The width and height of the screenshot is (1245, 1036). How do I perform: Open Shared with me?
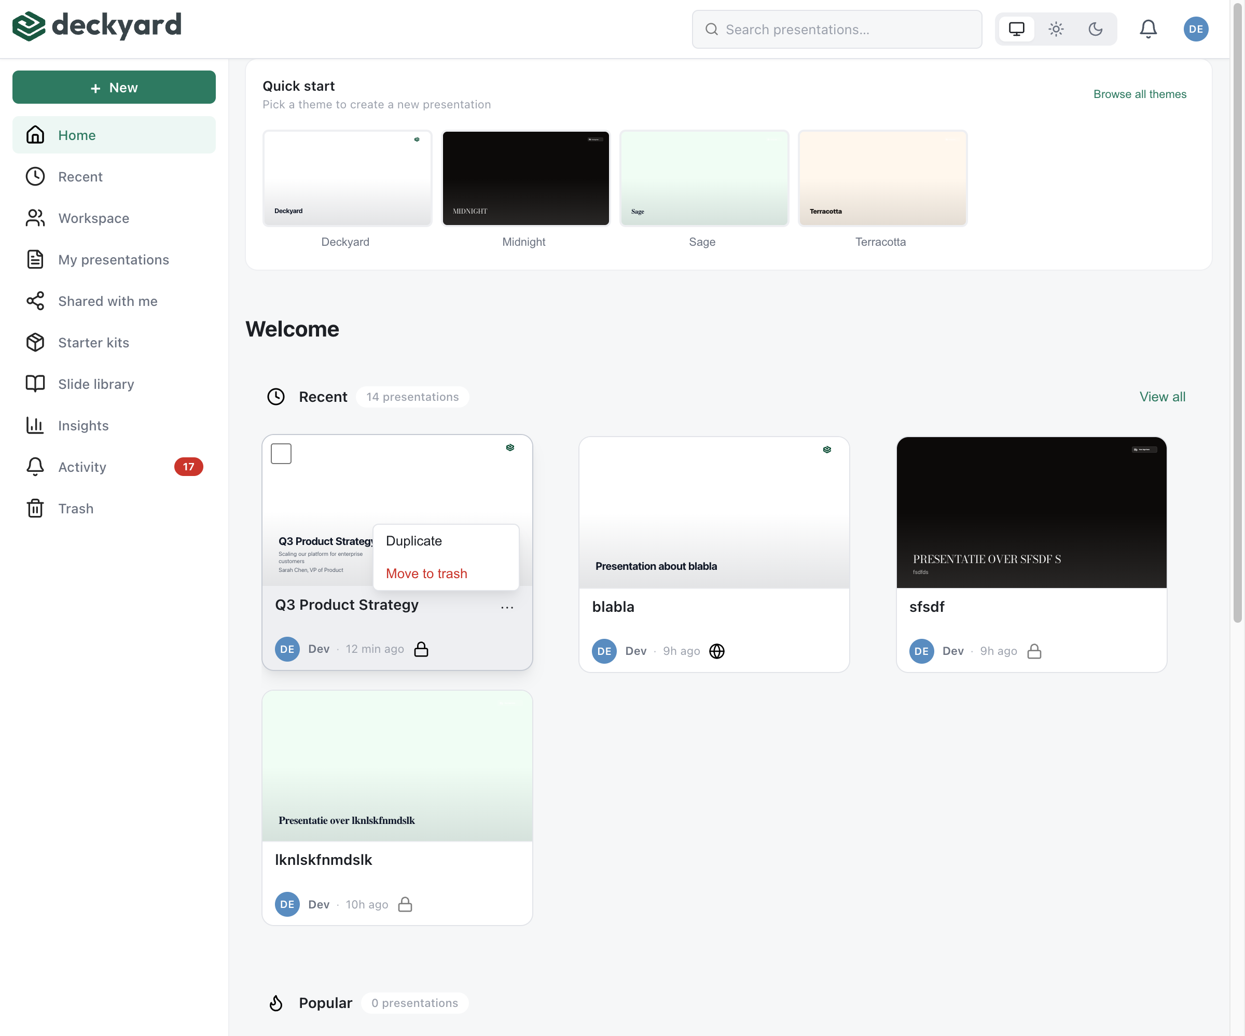pyautogui.click(x=114, y=301)
